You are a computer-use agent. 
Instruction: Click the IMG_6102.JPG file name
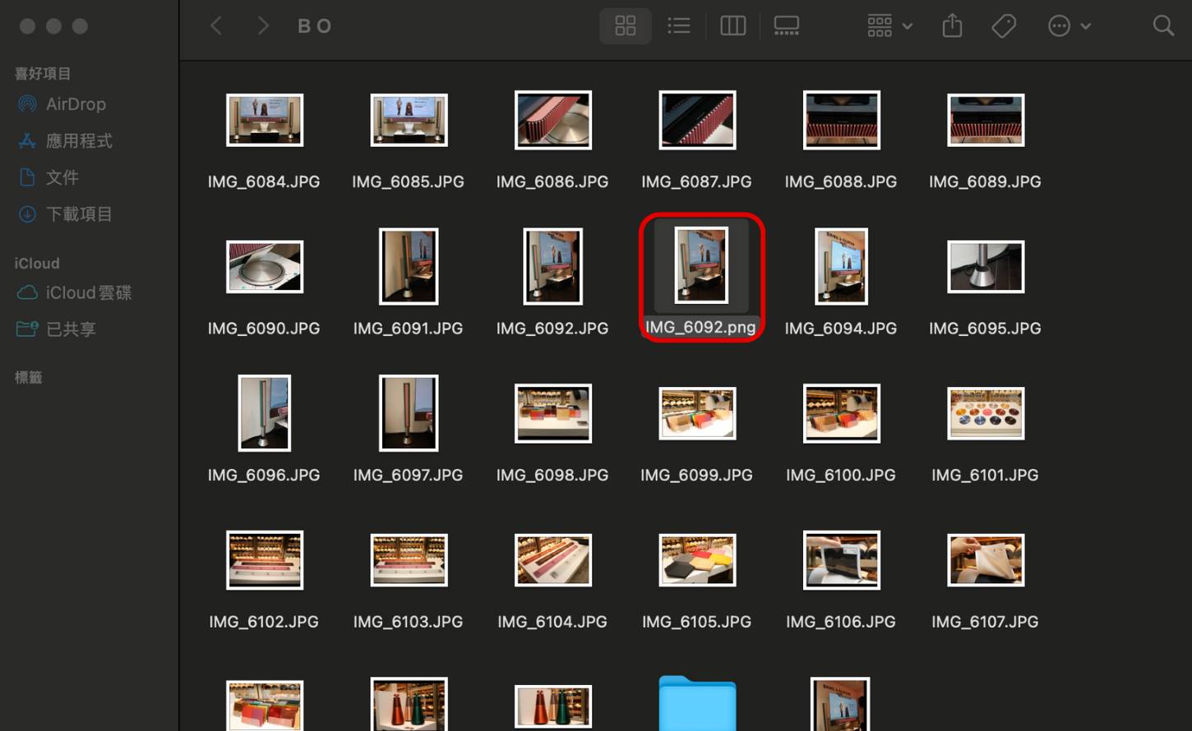(264, 622)
